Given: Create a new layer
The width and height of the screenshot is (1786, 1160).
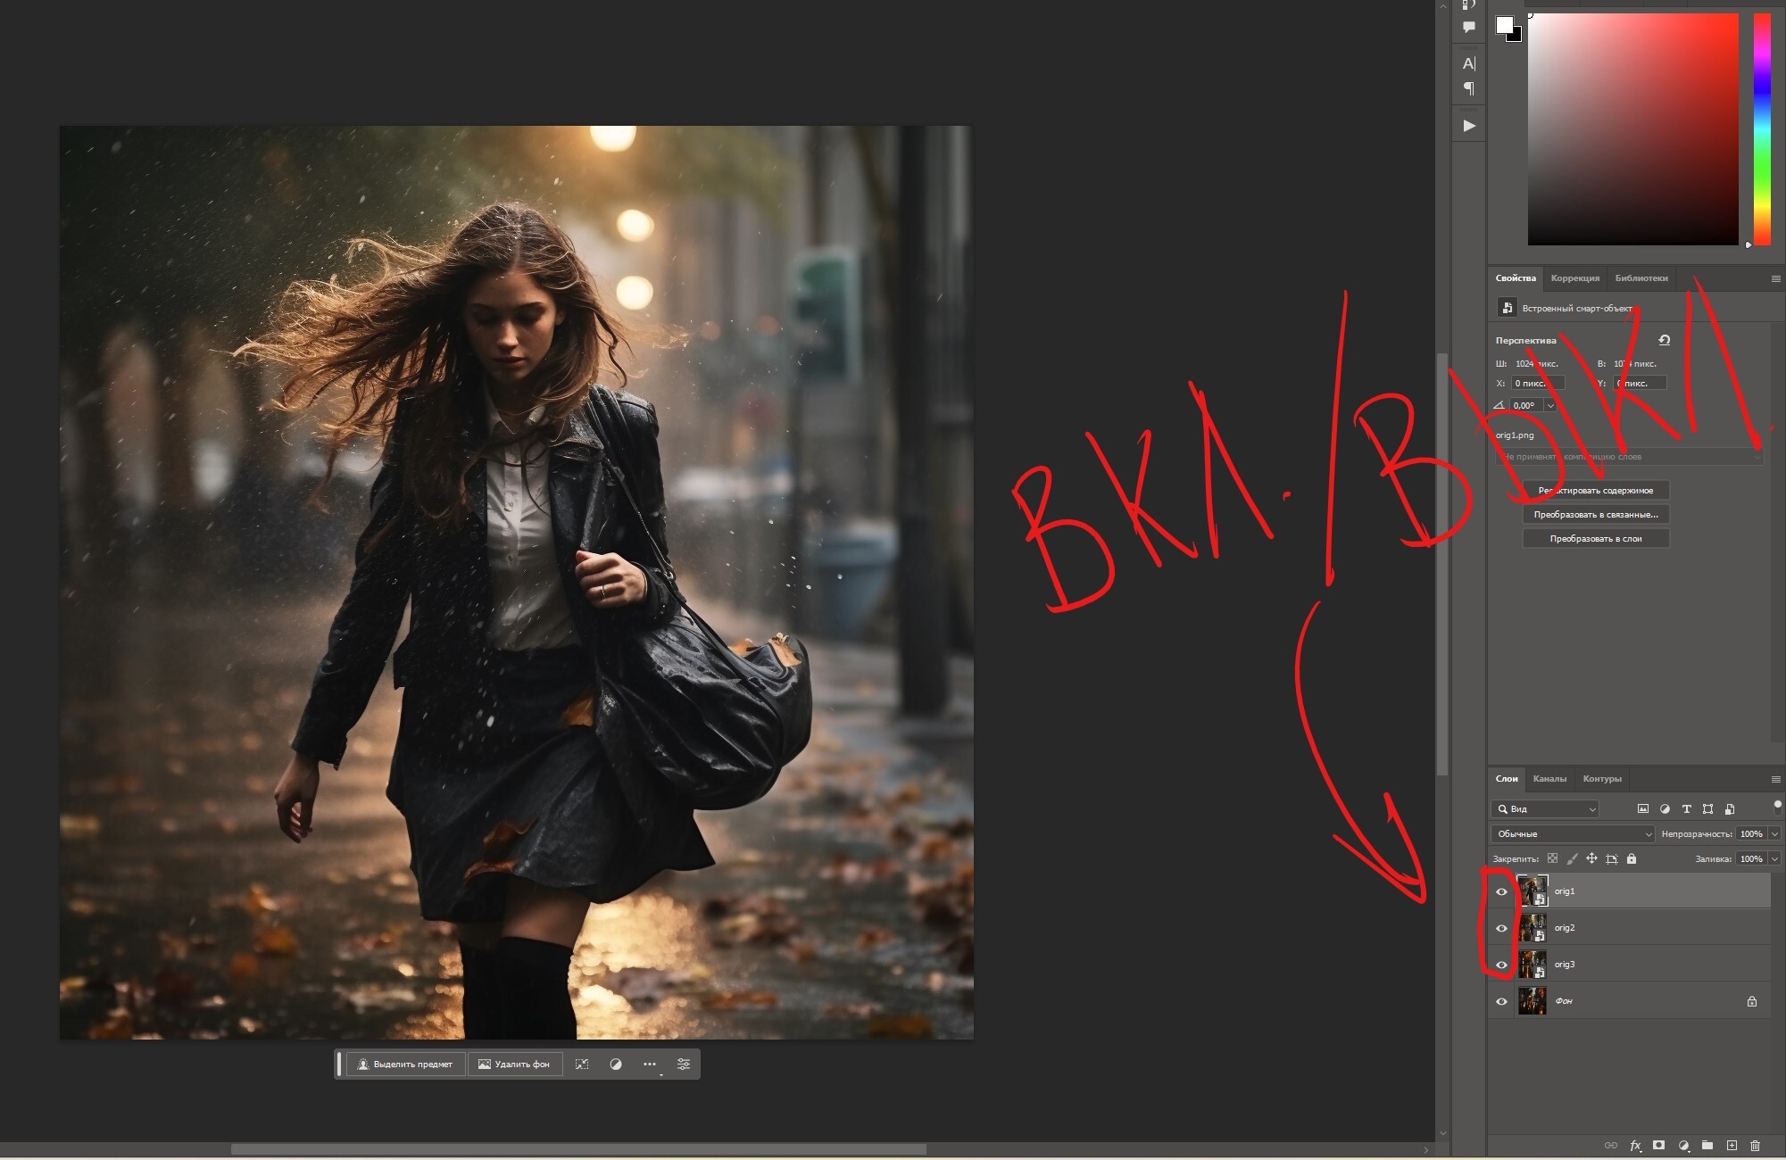Looking at the screenshot, I should click(1732, 1146).
